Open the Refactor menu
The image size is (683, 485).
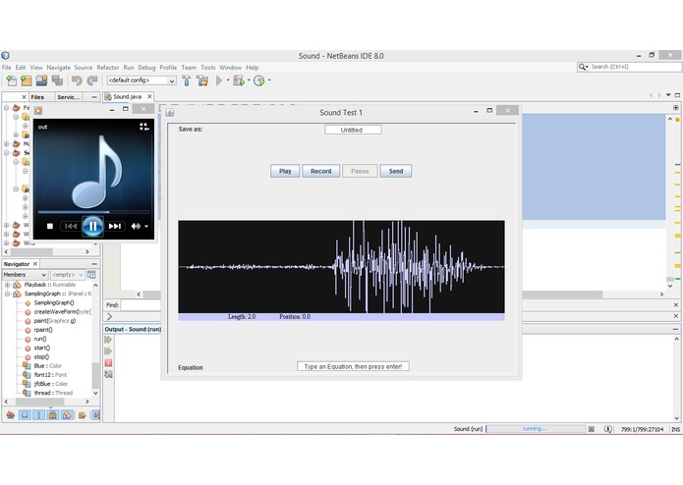(x=107, y=68)
